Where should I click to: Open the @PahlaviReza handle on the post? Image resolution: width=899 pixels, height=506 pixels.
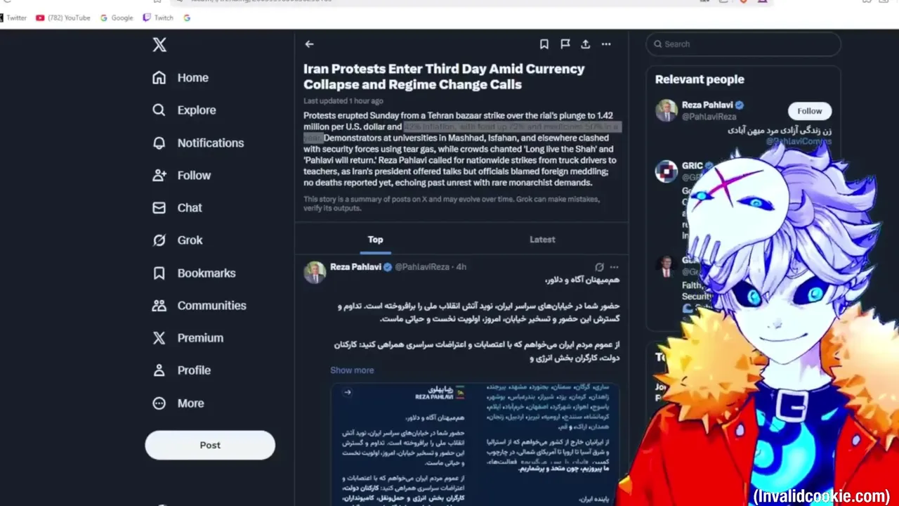click(x=422, y=267)
